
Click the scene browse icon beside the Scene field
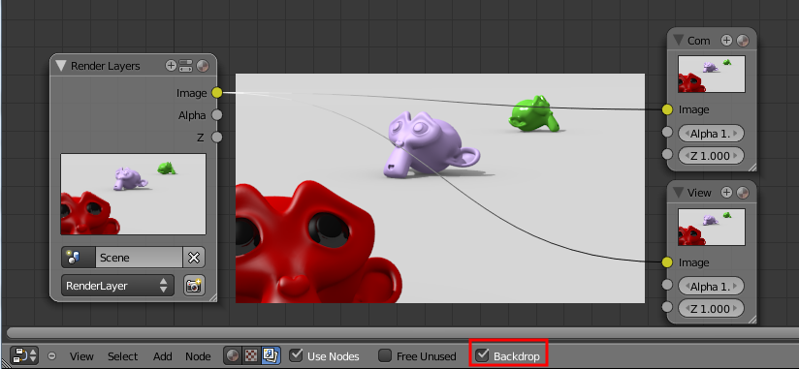78,258
